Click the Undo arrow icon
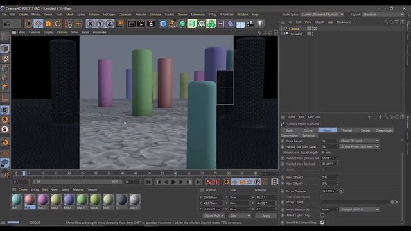The image size is (411, 231). pyautogui.click(x=7, y=24)
